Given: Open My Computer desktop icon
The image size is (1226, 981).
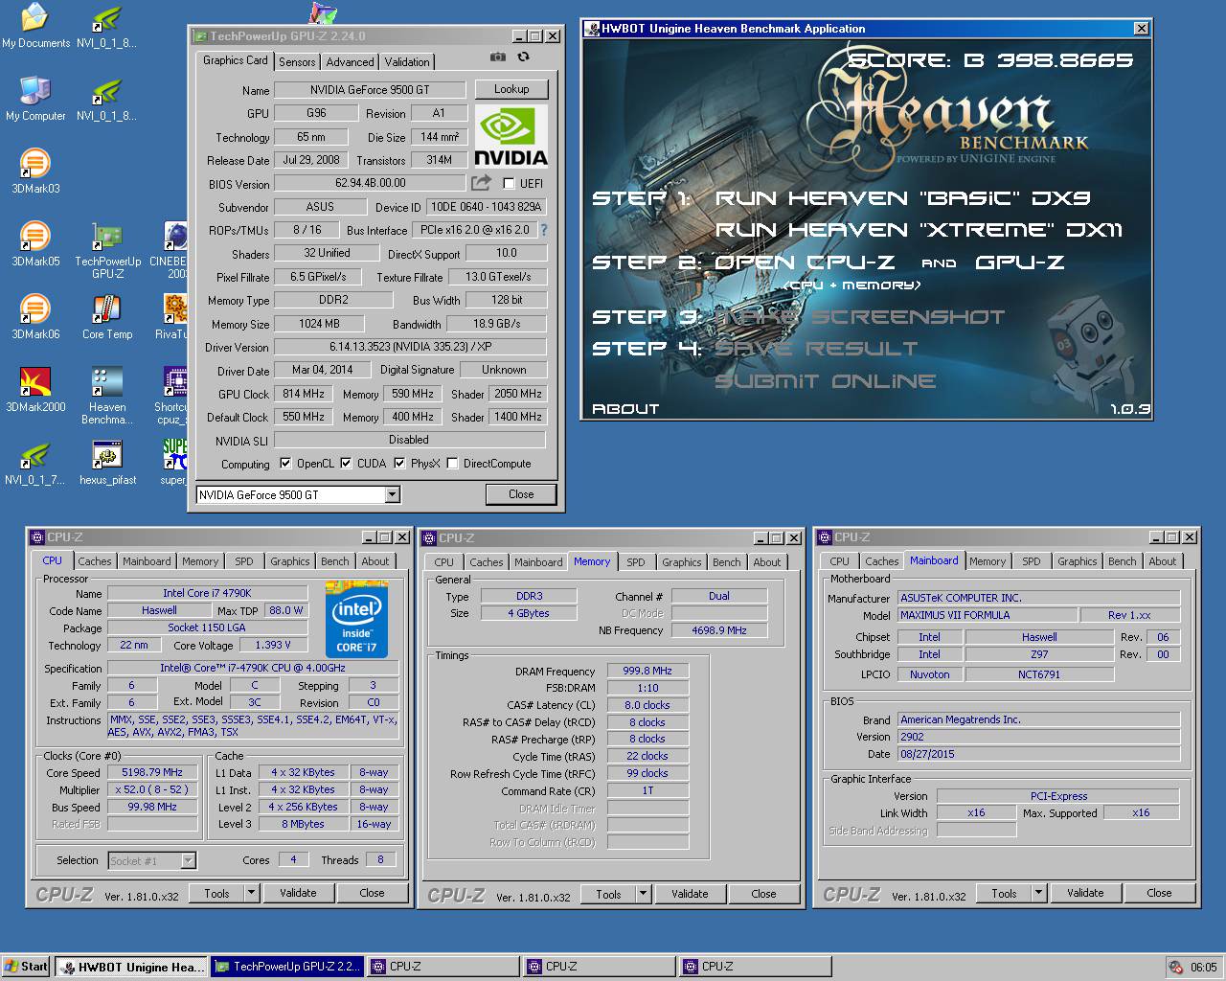Looking at the screenshot, I should click(35, 99).
